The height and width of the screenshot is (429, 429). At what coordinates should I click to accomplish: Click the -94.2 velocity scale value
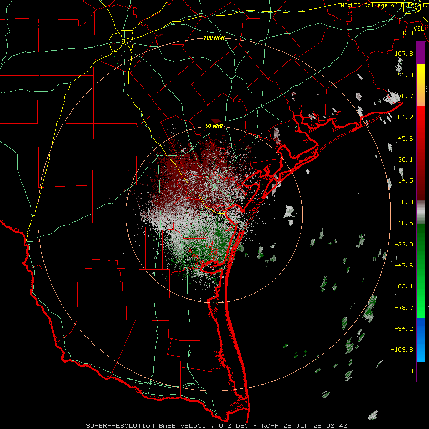pyautogui.click(x=404, y=329)
